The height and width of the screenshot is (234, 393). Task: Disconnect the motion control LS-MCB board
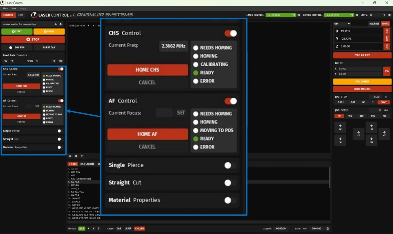[357, 15]
